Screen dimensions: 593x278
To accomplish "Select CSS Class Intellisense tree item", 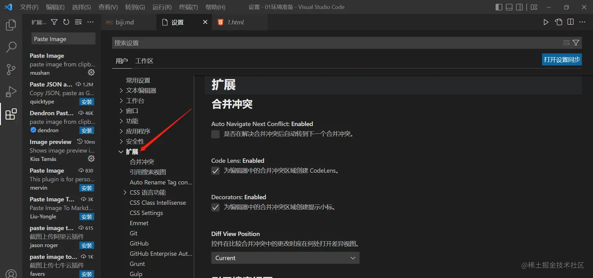I will (158, 203).
